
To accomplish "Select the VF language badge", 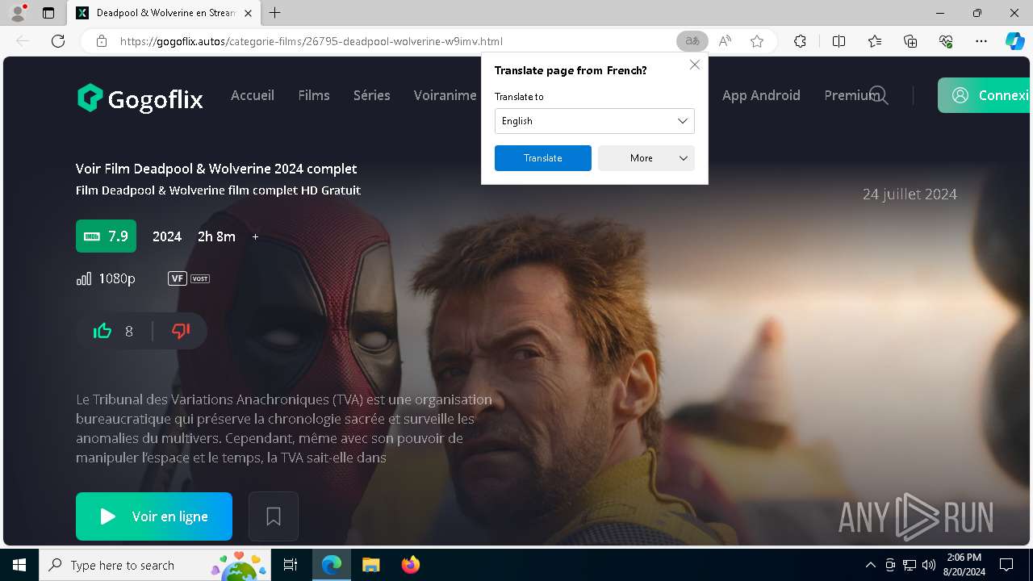I will click(177, 278).
